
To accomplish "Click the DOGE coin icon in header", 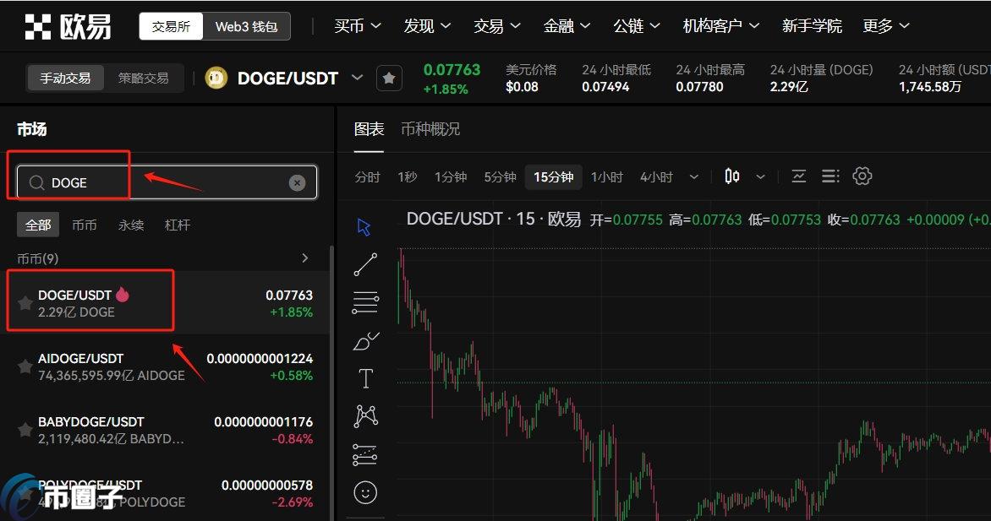I will coord(216,79).
